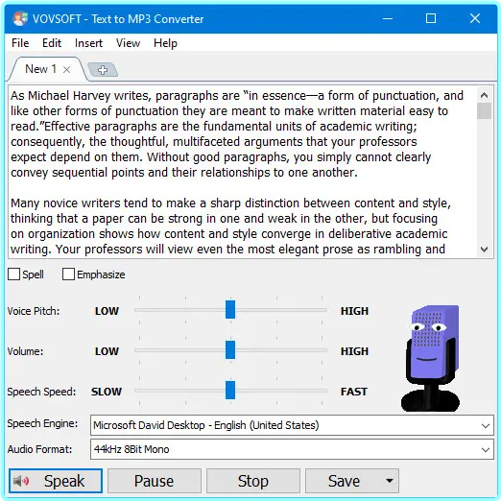Click the Volume slider handle

[x=230, y=349]
